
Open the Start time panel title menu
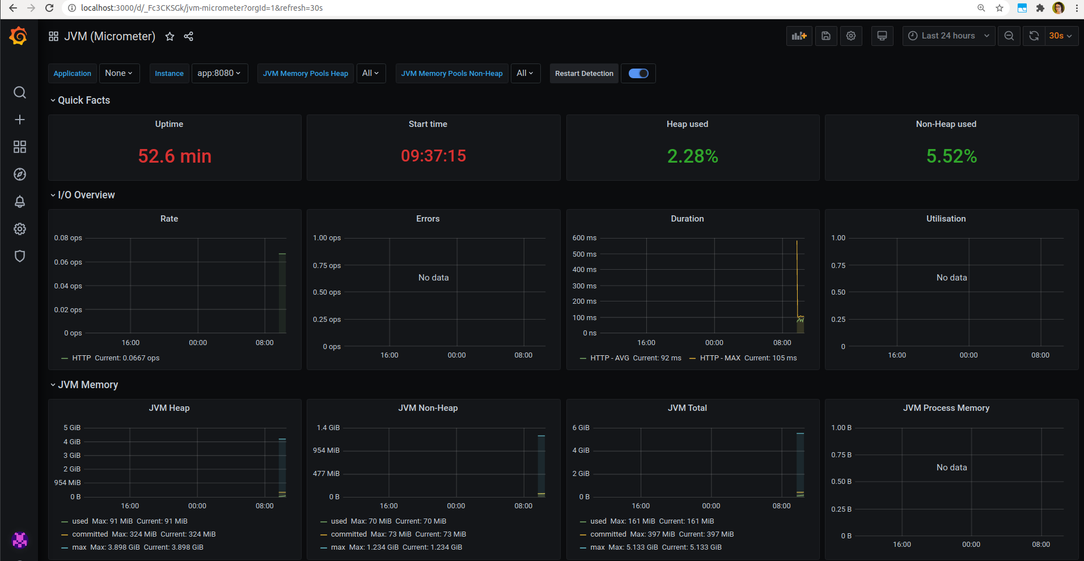click(x=428, y=124)
